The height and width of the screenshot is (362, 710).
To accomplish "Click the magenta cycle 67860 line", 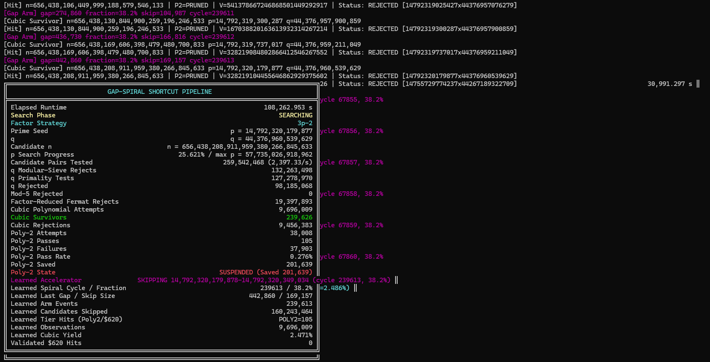I will [x=351, y=257].
